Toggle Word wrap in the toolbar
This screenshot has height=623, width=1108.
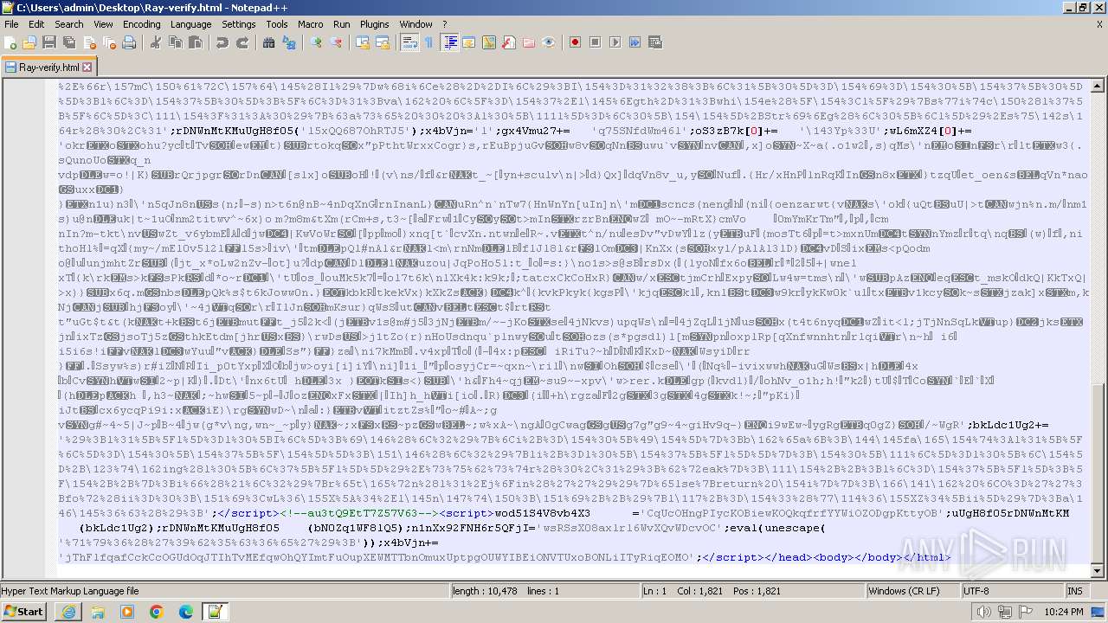tap(409, 42)
